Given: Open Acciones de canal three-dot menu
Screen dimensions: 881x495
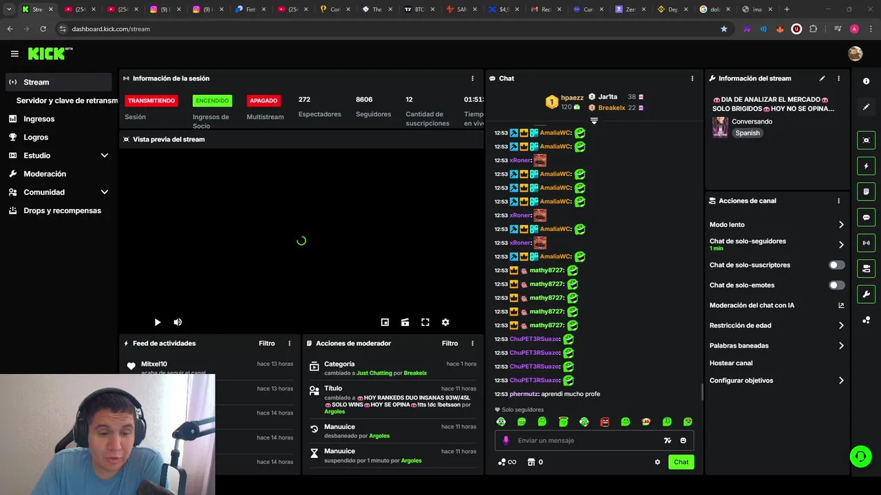Looking at the screenshot, I should pyautogui.click(x=838, y=201).
